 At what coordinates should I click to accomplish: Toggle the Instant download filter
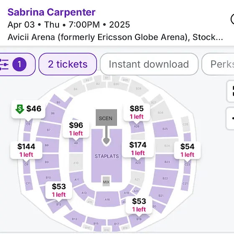149,64
